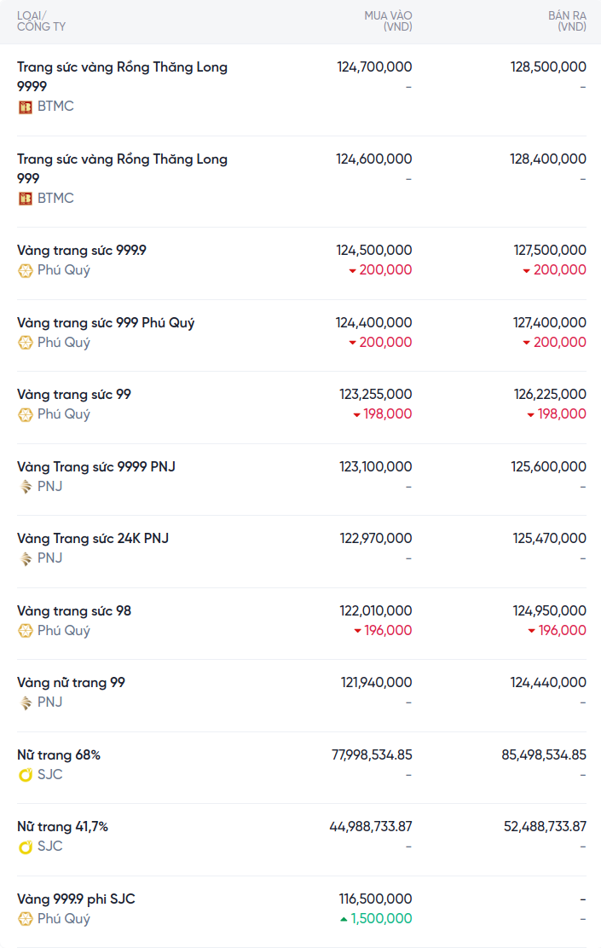Click the 116,500,000 buy price

tap(375, 899)
